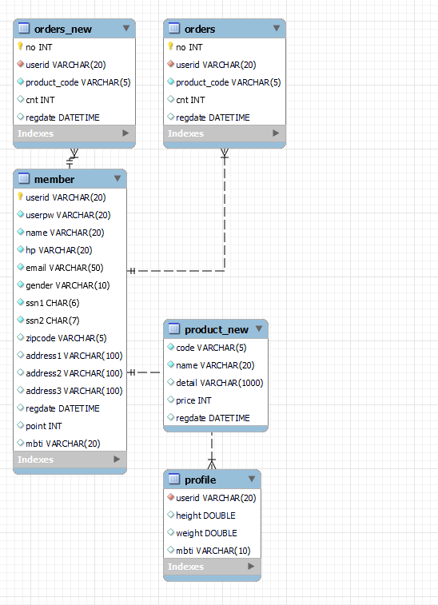Select product_code VARCHAR(5) in orders_new
Viewport: 438px width, 605px height.
[x=78, y=82]
